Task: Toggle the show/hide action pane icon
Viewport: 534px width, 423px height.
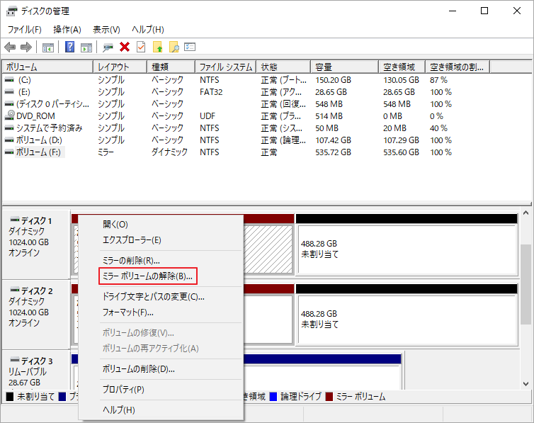Action: coord(86,47)
